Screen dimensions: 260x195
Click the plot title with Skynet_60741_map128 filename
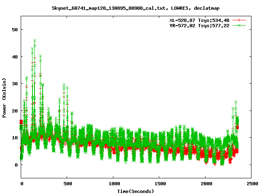click(135, 8)
